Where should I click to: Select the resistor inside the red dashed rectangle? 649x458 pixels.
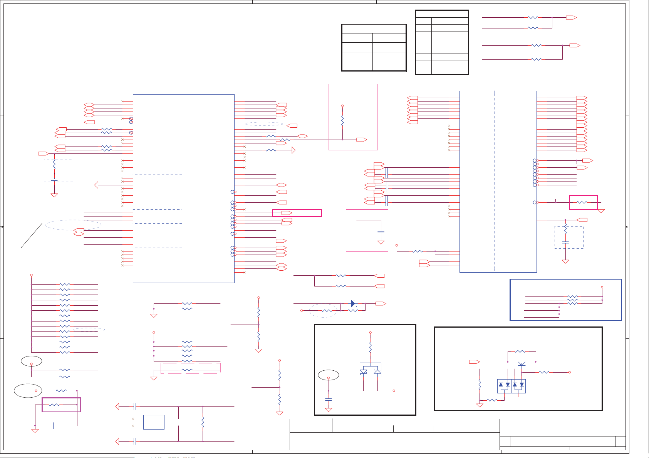coord(187,370)
